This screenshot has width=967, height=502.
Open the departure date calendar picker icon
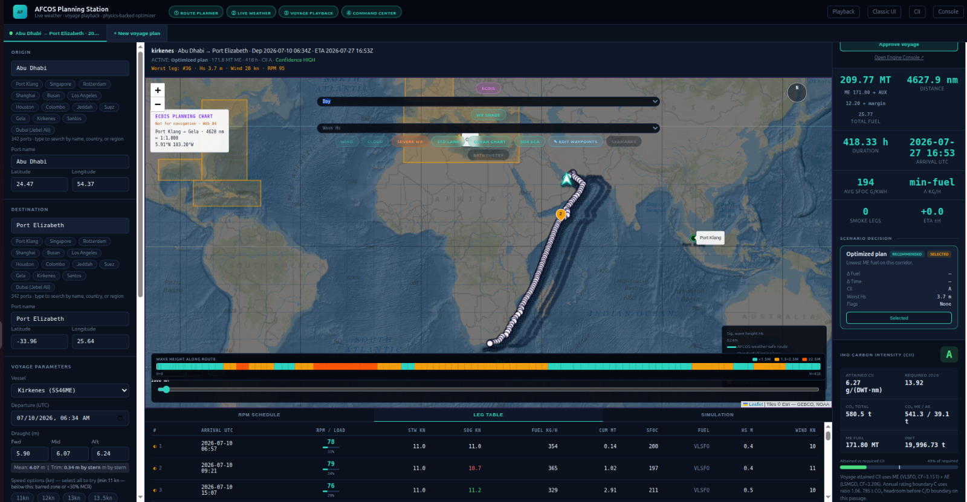point(120,418)
